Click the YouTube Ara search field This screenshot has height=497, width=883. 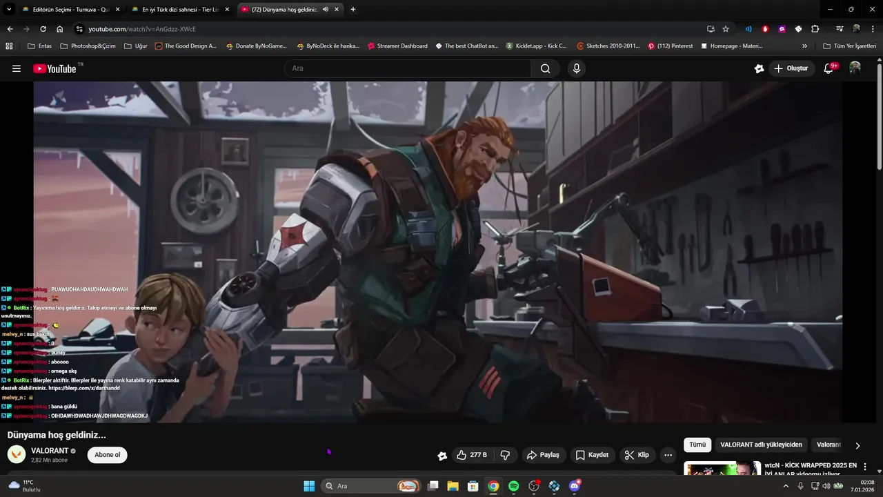click(407, 68)
